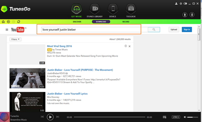Click the playback progress bar
Image resolution: width=202 pixels, height=122 pixels.
[109, 117]
